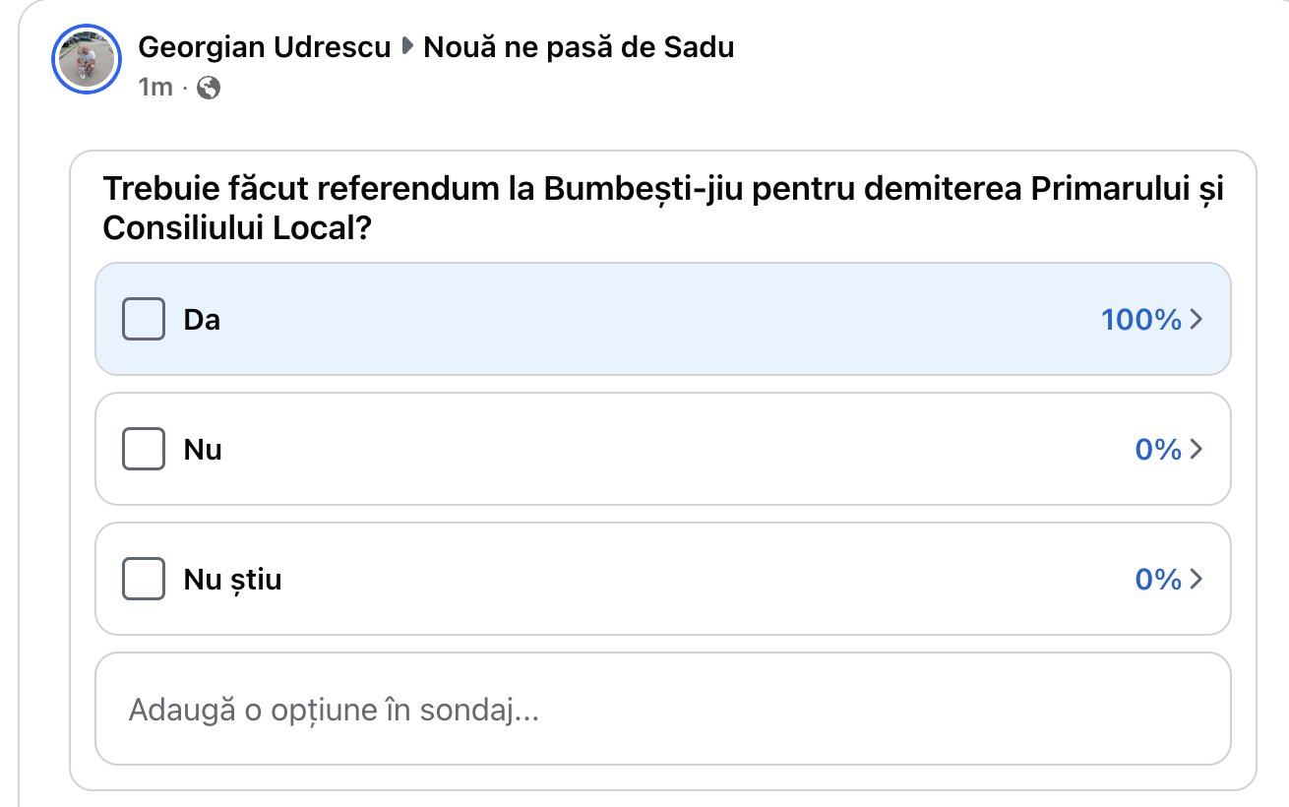Screen dimensions: 1289x807
Task: Select the Nu option label text
Action: tap(203, 450)
